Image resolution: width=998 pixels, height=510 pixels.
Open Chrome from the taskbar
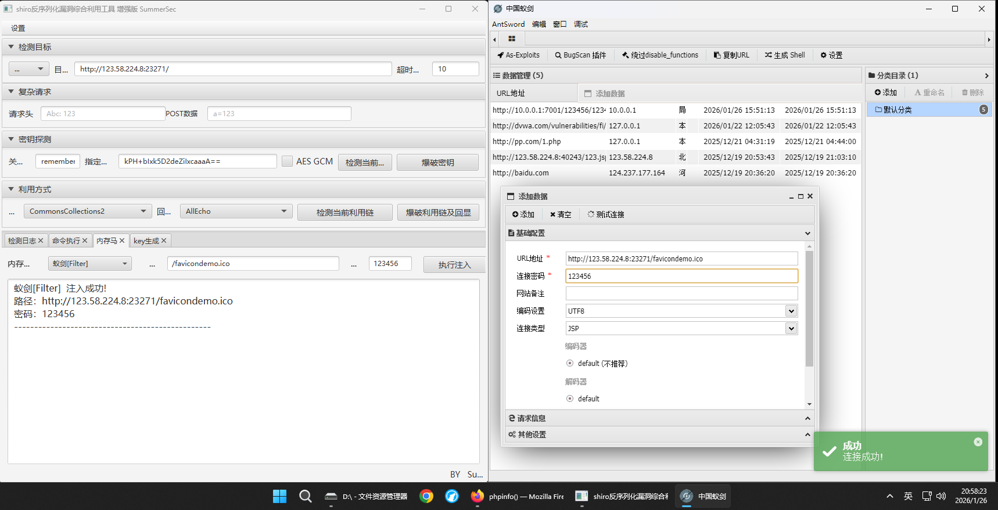426,496
